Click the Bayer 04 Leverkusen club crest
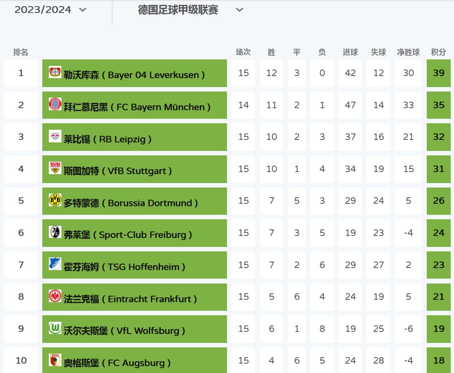This screenshot has height=373, width=454. coord(55,72)
